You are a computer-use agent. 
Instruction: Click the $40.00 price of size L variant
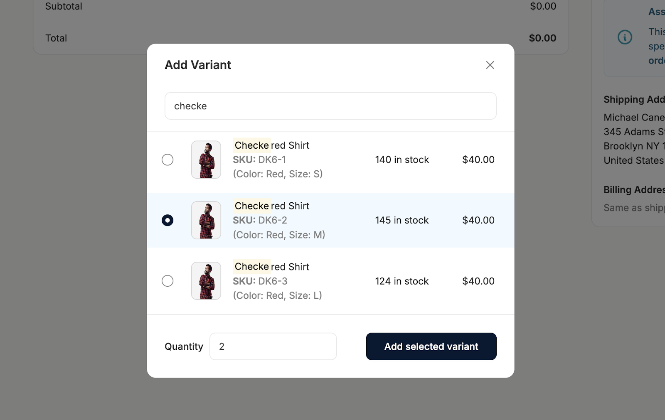click(x=478, y=281)
